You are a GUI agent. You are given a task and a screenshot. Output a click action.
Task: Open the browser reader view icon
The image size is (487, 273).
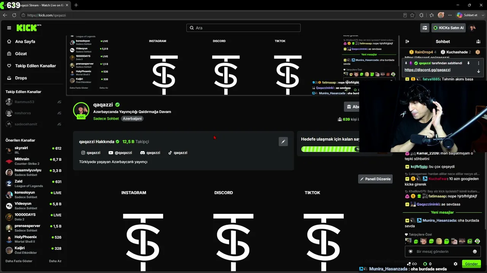click(405, 15)
